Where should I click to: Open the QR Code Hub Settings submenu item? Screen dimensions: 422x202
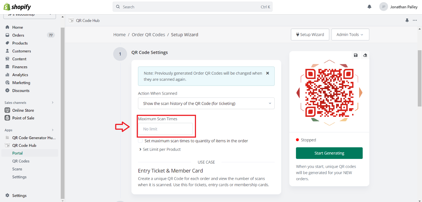tap(19, 177)
